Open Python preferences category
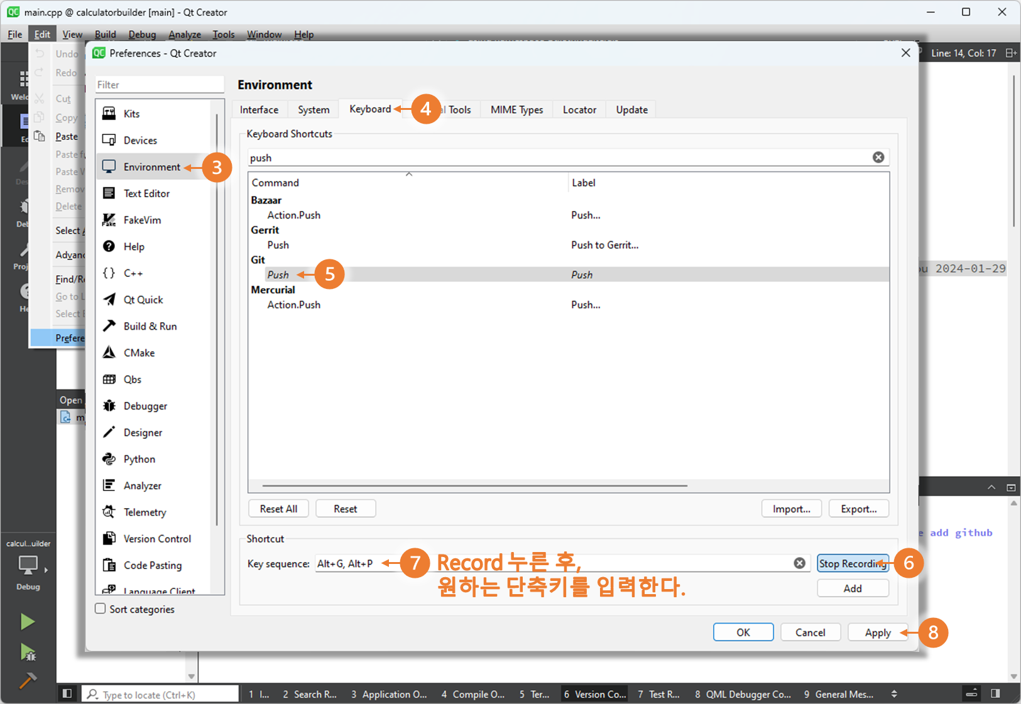 click(155, 459)
